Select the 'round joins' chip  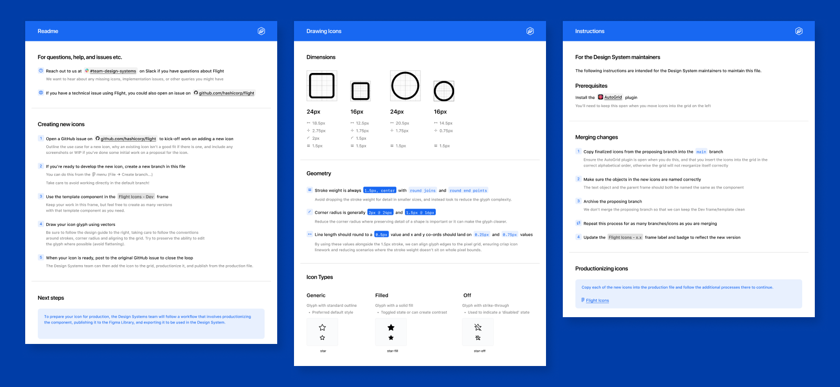click(x=423, y=191)
